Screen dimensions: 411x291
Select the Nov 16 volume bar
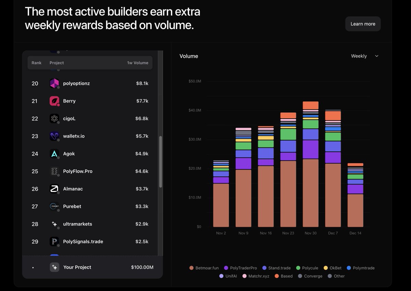pos(266,177)
